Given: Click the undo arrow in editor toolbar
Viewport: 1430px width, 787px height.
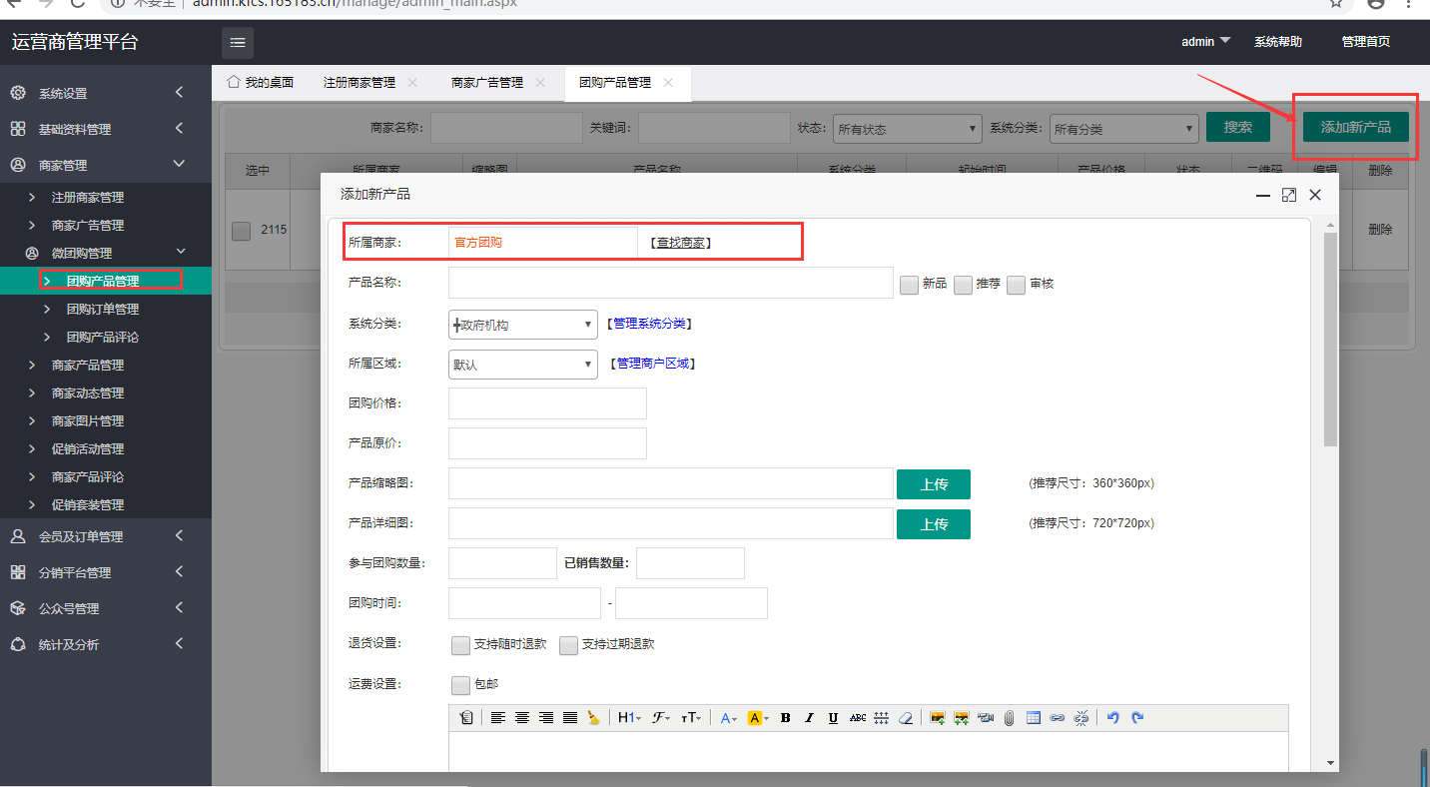Looking at the screenshot, I should [1113, 718].
